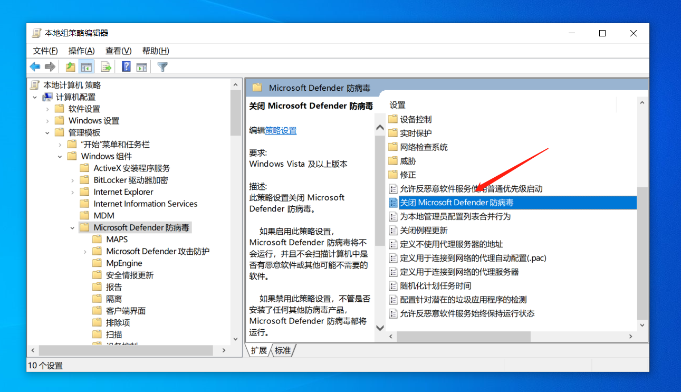Viewport: 681px width, 392px height.
Task: Collapse the 管理模板 tree node
Action: (x=47, y=132)
